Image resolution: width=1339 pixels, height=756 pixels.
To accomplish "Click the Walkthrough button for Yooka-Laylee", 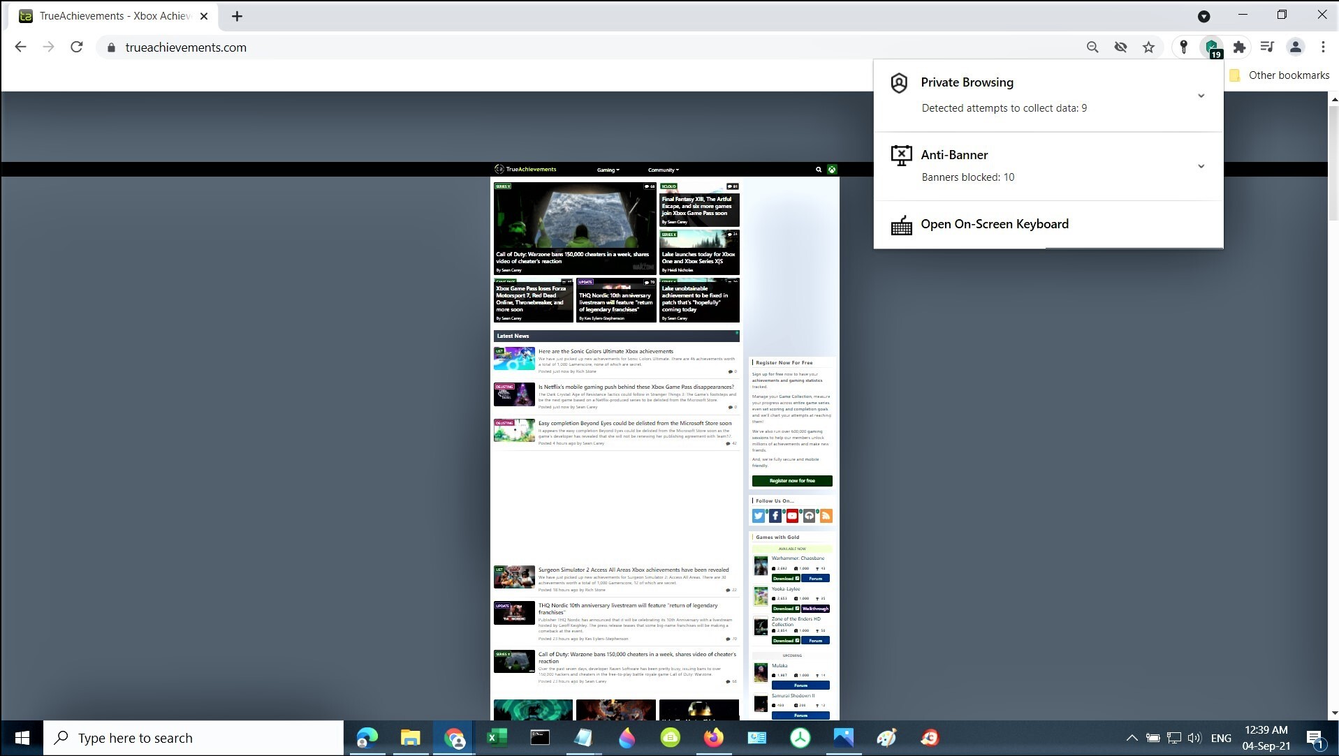I will point(815,609).
